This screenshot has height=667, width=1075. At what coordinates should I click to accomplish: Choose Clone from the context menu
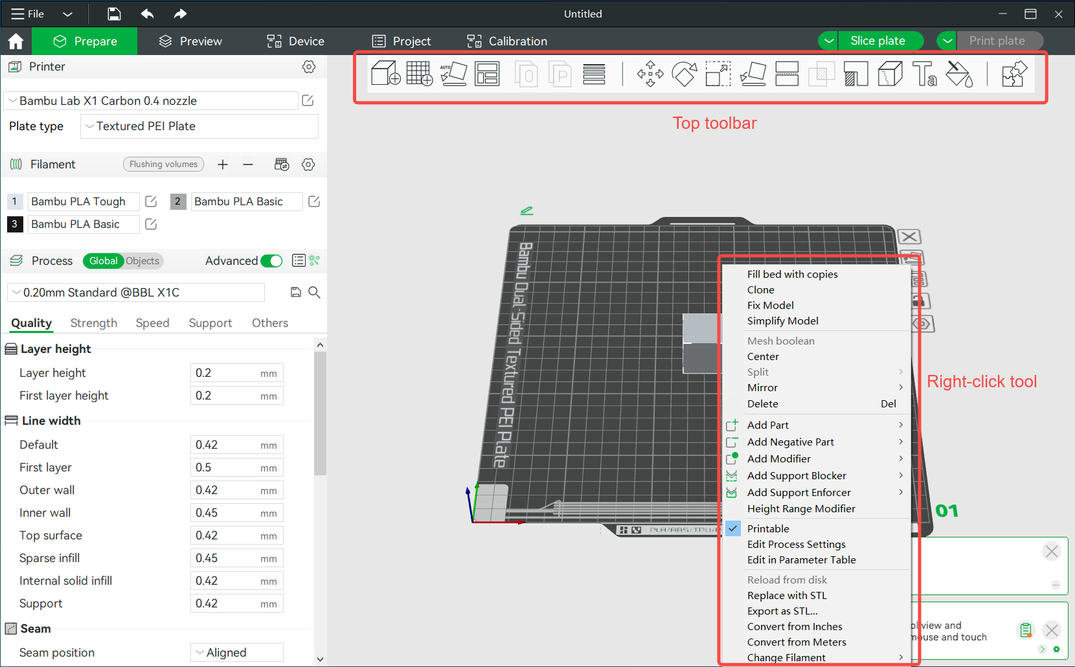pos(761,289)
